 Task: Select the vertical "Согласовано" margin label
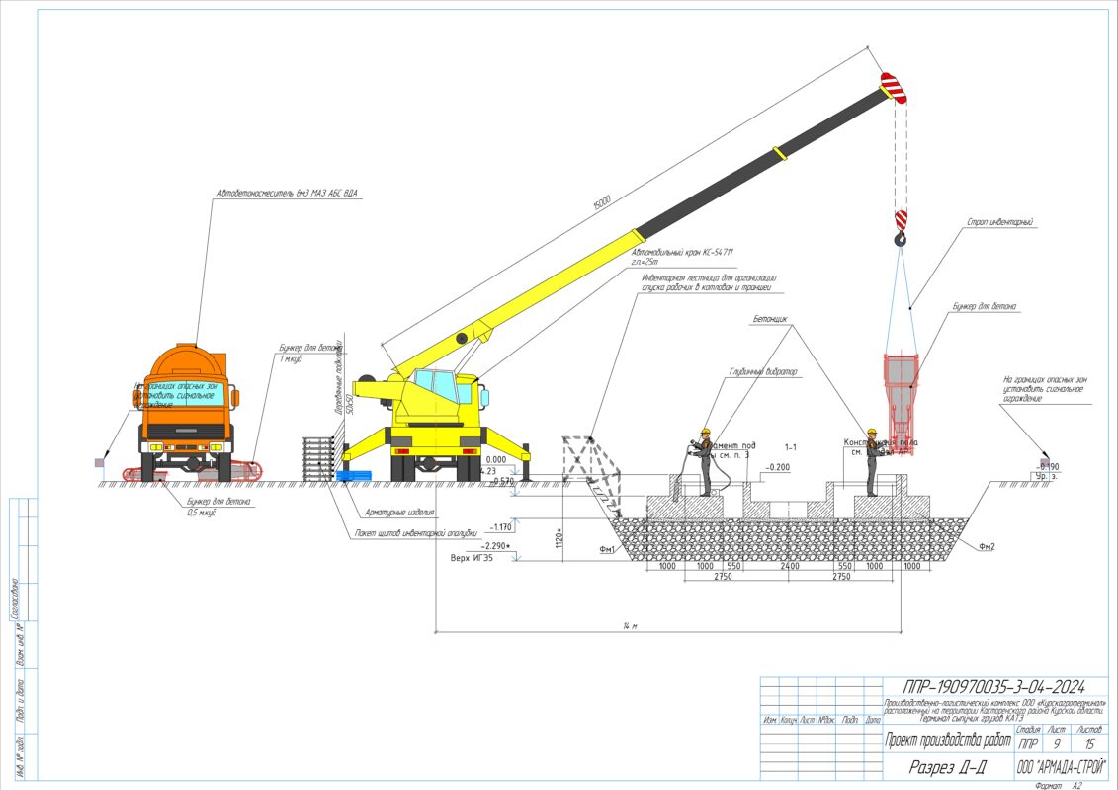click(x=14, y=599)
